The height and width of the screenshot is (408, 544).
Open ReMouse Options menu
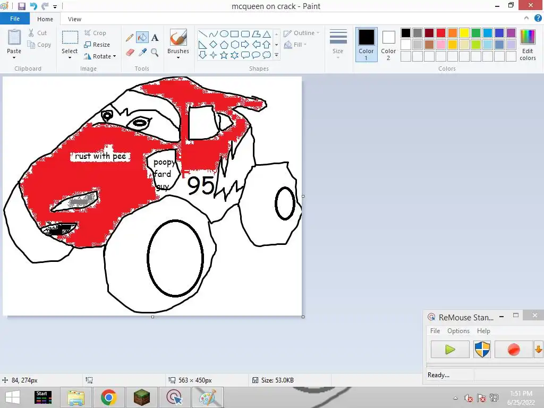click(458, 331)
